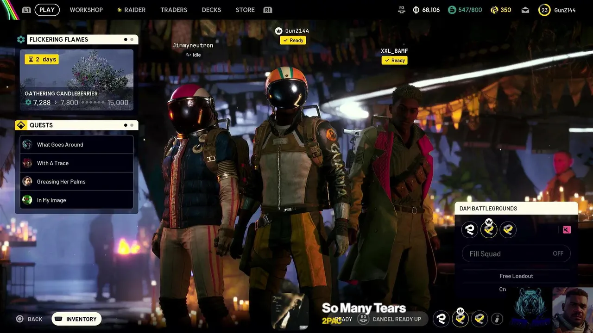Click the flower icon beside FLICKERING FLAMES

tap(21, 39)
